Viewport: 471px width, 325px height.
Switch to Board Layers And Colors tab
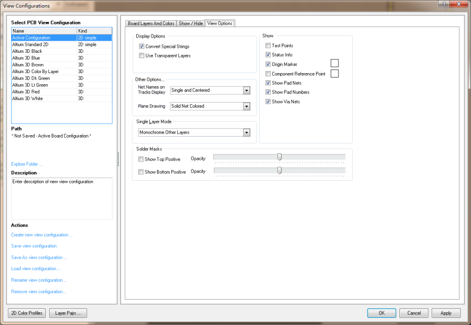(151, 23)
